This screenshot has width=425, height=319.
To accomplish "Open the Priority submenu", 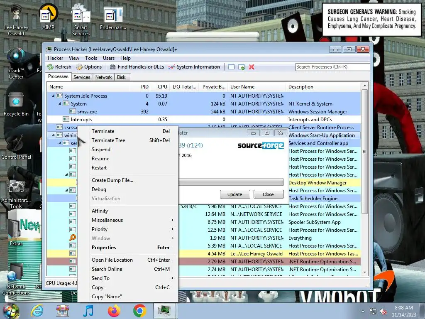I will pos(132,229).
